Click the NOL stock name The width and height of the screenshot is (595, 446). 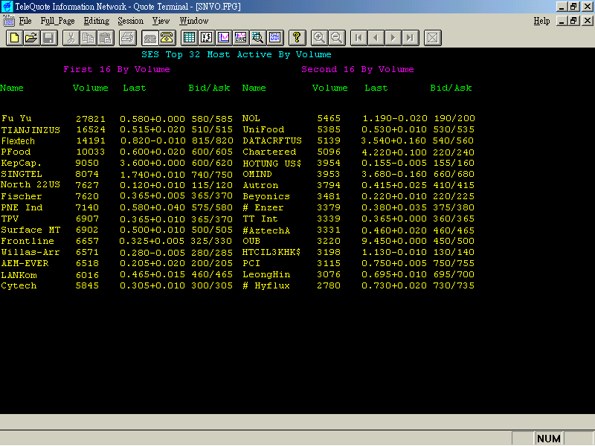click(x=251, y=118)
